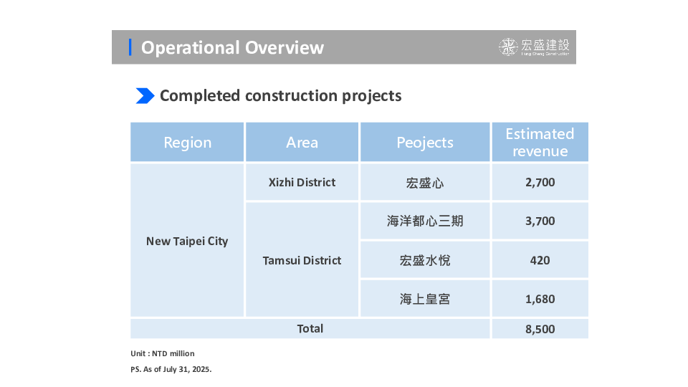This screenshot has width=688, height=387.
Task: Click the Hung Sheng Construction logo
Action: (x=535, y=47)
